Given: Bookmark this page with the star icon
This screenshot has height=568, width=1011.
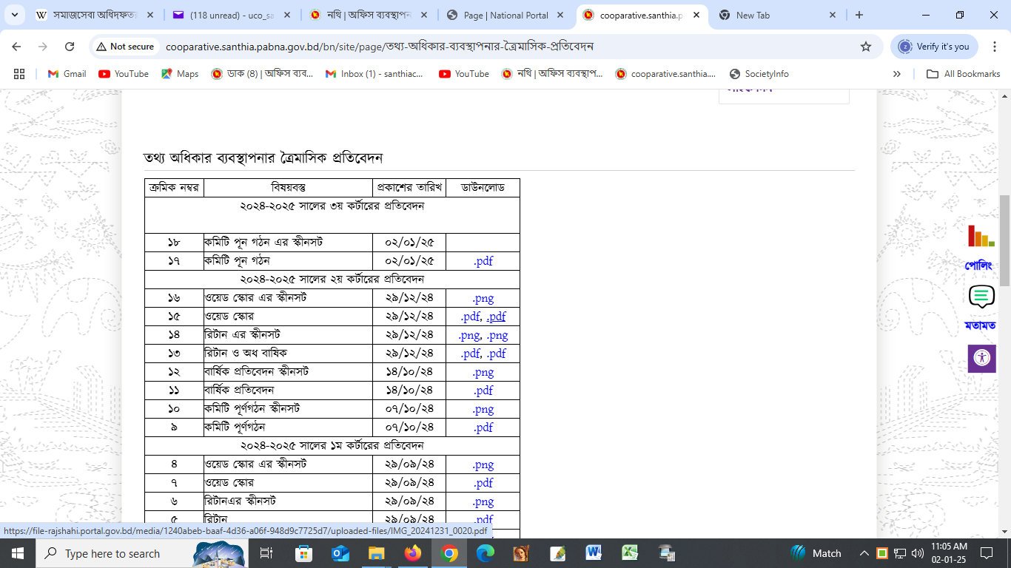Looking at the screenshot, I should [x=865, y=47].
